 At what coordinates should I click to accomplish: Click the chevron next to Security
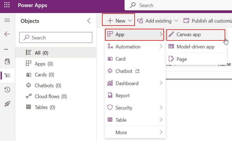pyautogui.click(x=161, y=108)
